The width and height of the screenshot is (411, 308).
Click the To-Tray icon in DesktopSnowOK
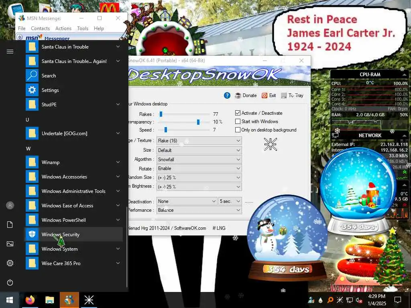(284, 95)
